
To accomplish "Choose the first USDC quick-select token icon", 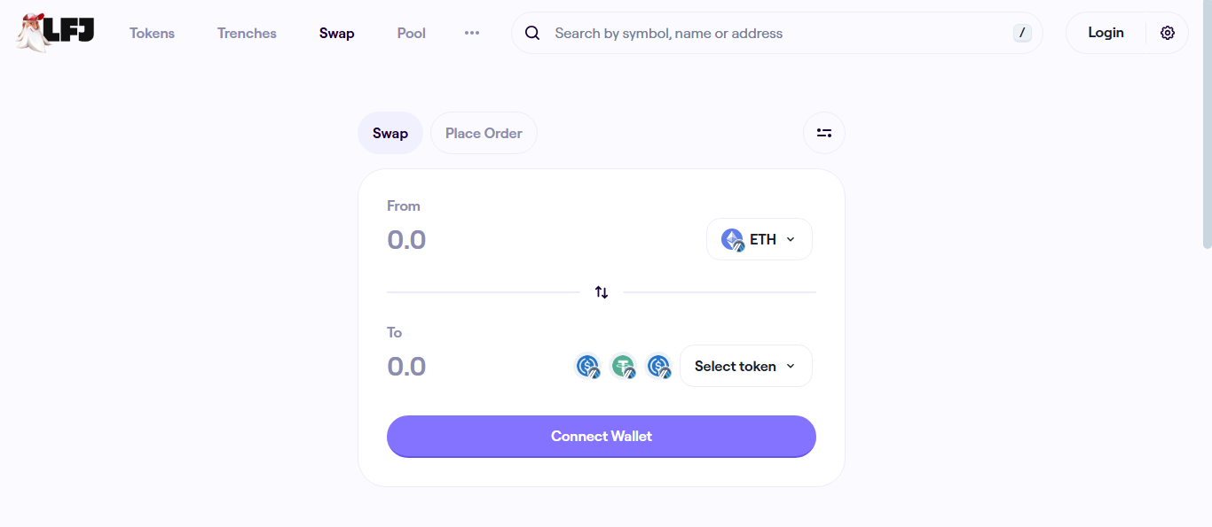I will [588, 366].
